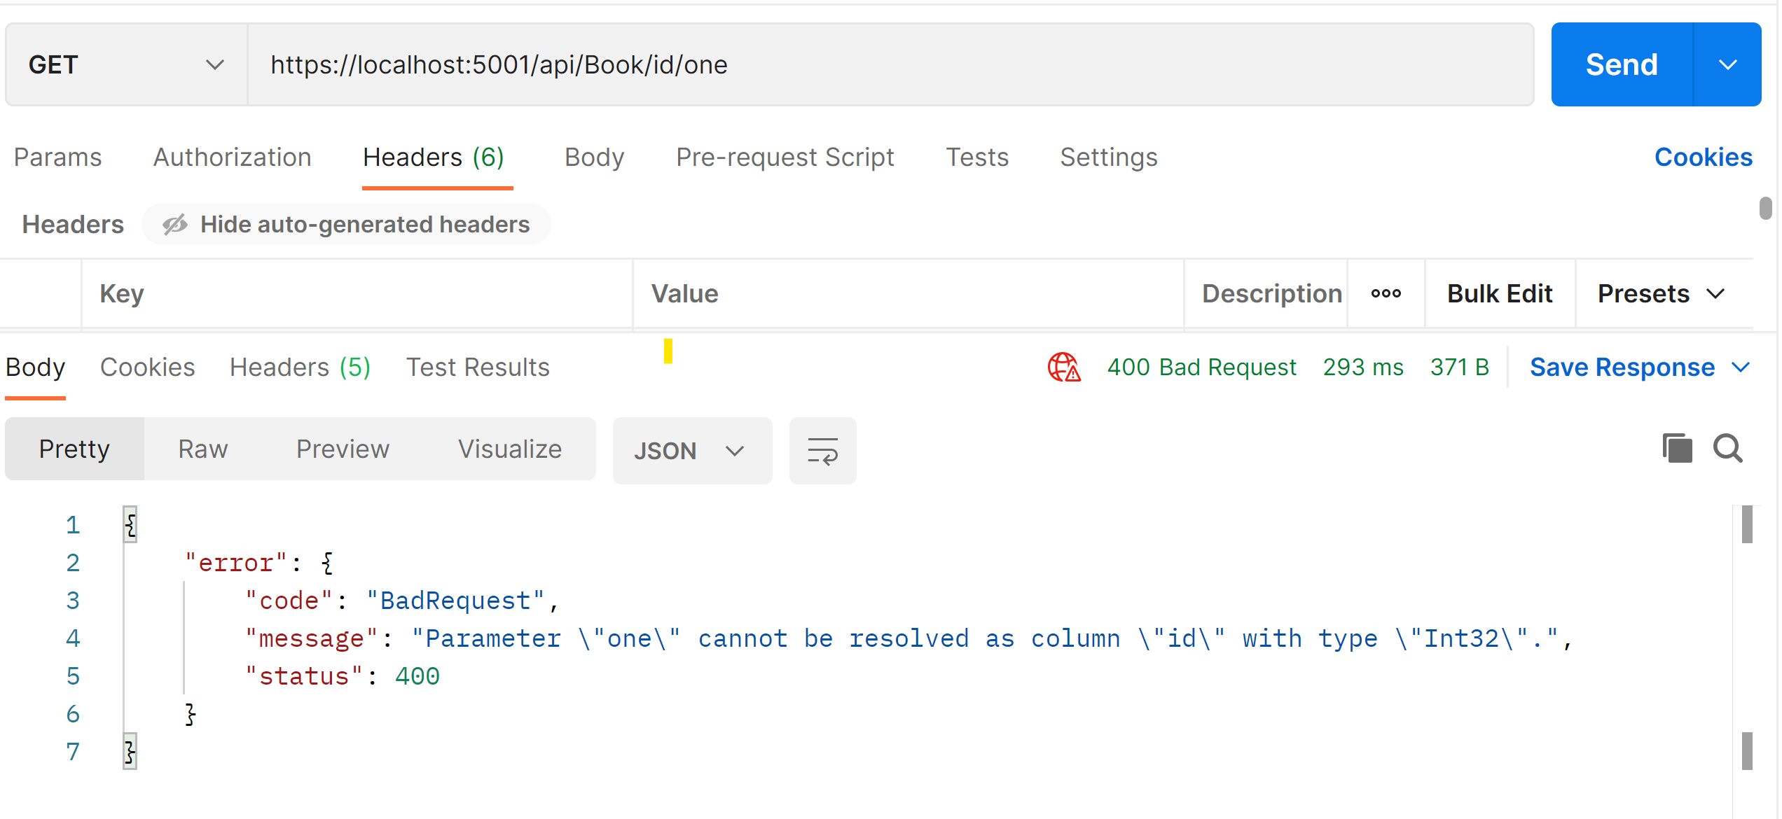Copy the response body to clipboard
Screen dimensions: 1782x819
[1677, 448]
